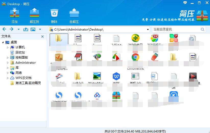Expand the 计算机 tree node

8,47
